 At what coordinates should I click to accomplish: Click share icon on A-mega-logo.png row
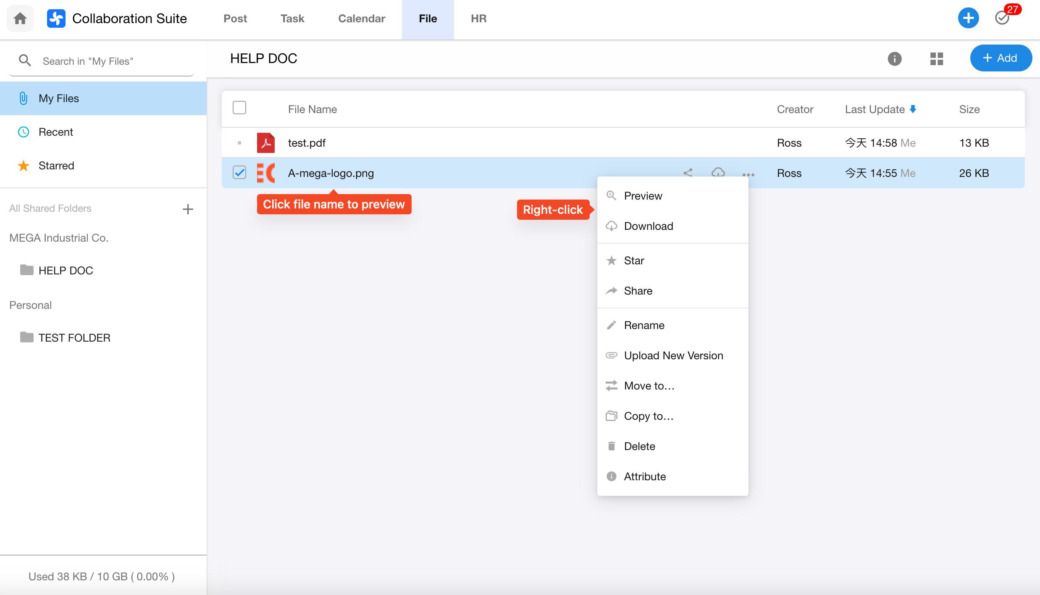pos(688,172)
